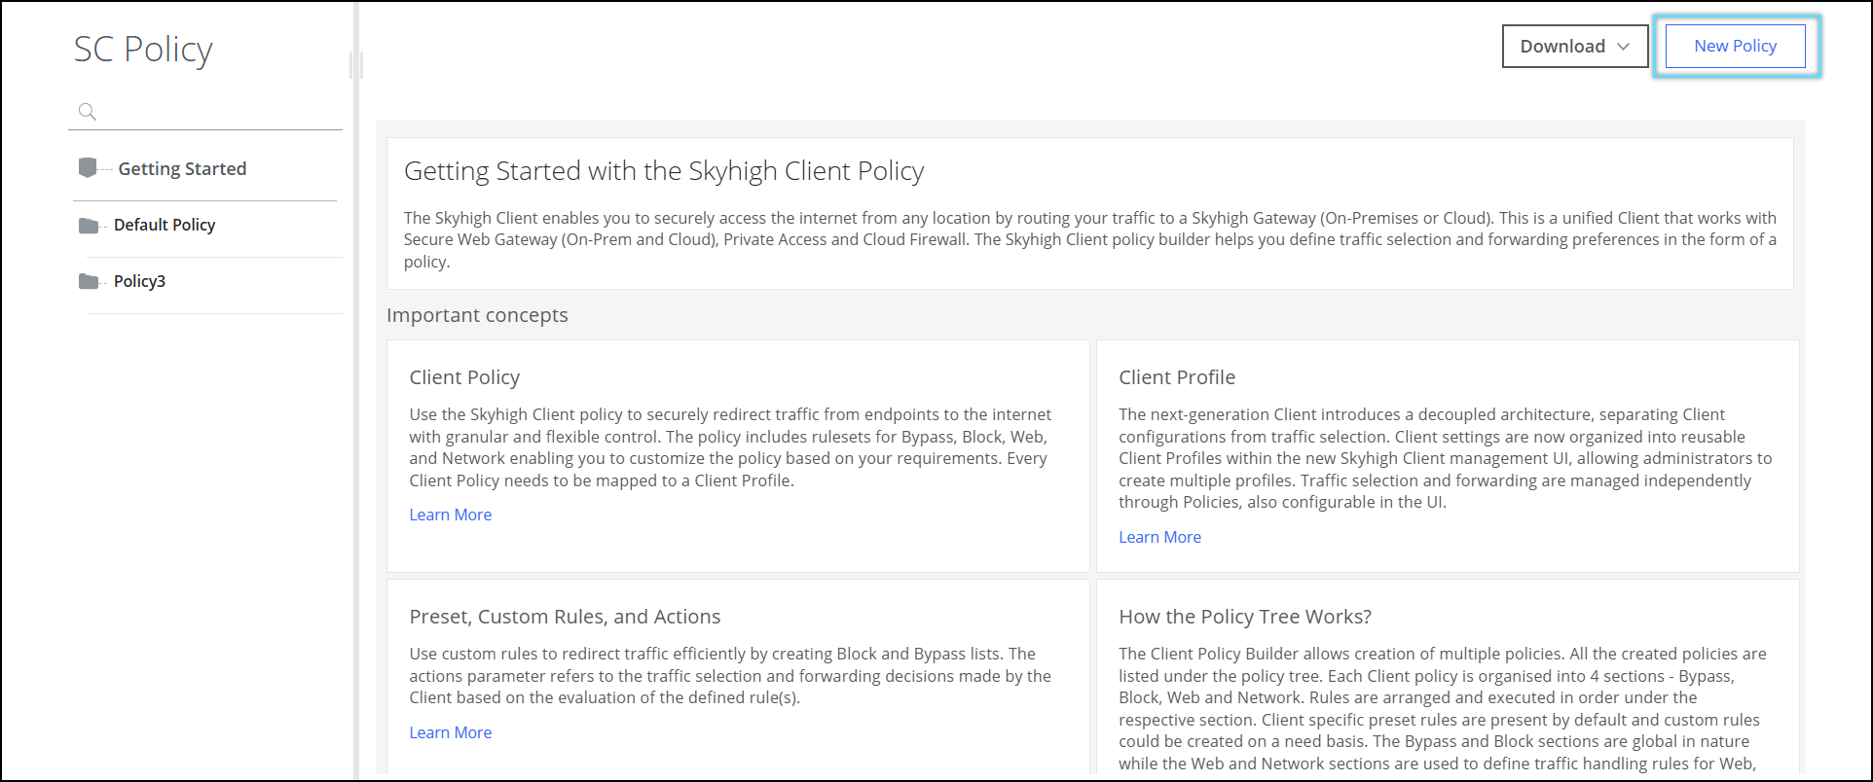Click the SC Policy page title
Viewport: 1873px width, 782px height.
[143, 50]
